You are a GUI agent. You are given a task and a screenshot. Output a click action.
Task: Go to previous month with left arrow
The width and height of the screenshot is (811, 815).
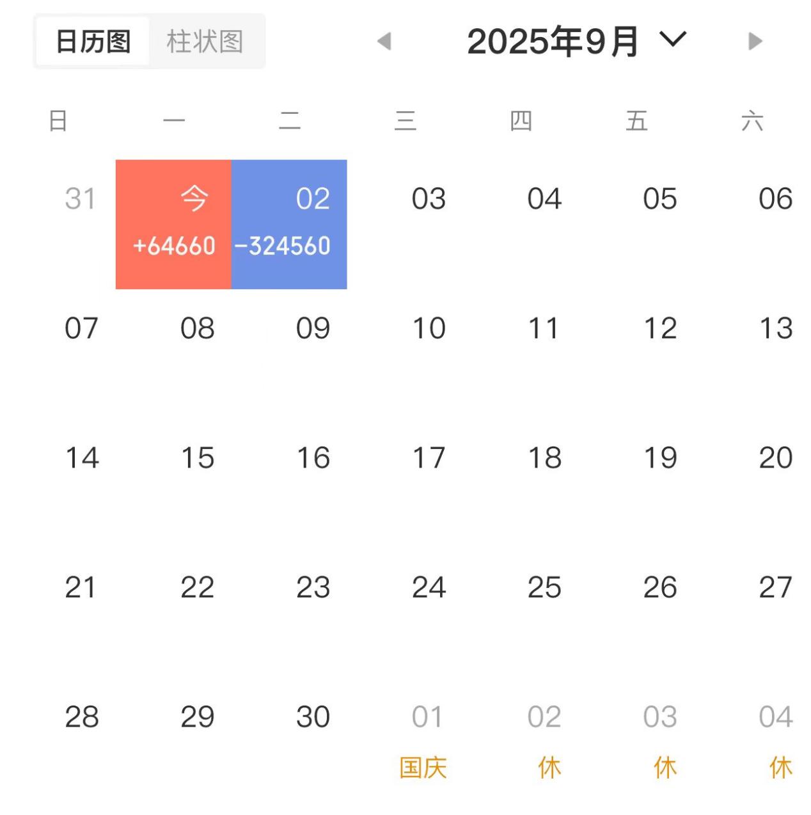click(384, 42)
